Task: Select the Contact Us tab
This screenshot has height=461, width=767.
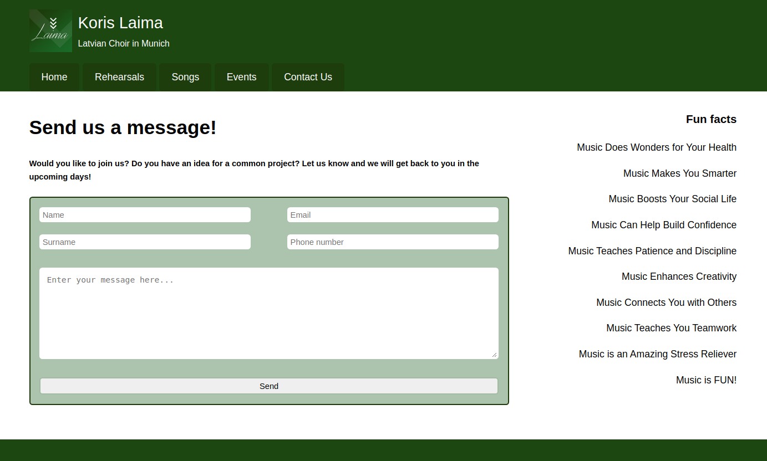Action: pyautogui.click(x=308, y=77)
